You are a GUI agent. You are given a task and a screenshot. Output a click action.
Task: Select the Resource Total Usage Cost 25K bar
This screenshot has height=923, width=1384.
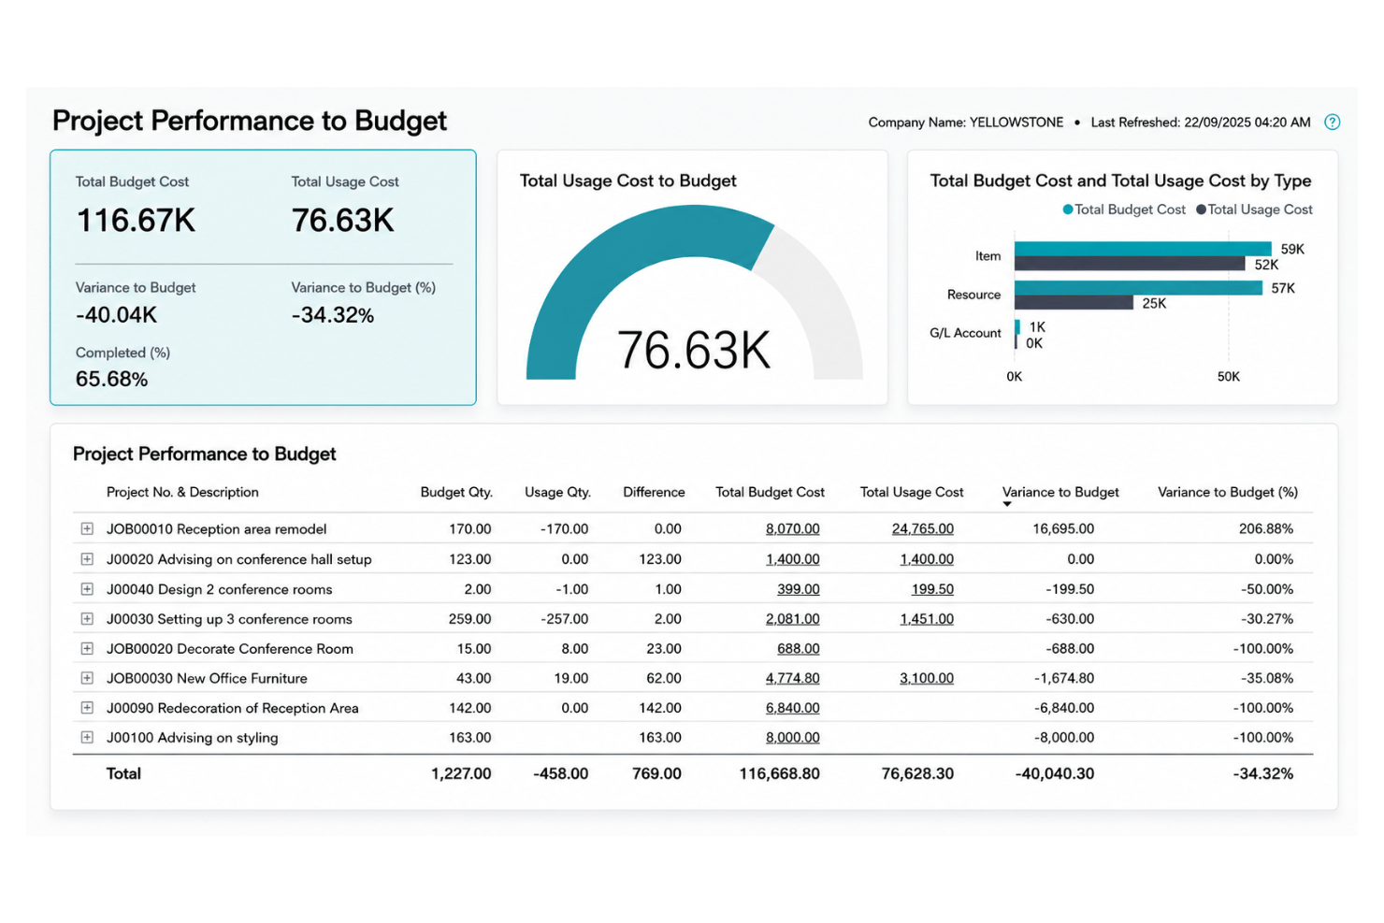pyautogui.click(x=1074, y=303)
